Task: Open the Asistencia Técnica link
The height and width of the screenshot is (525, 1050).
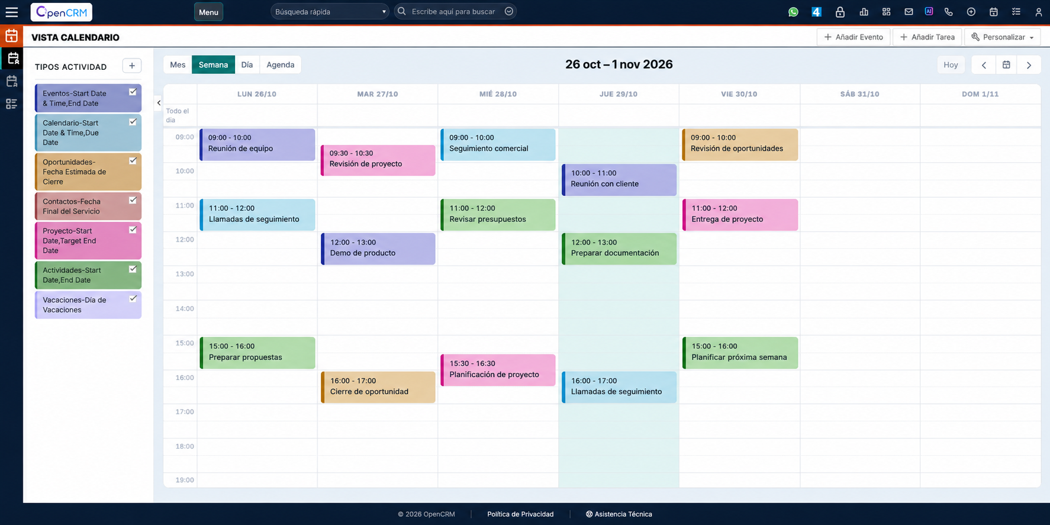Action: (x=619, y=514)
